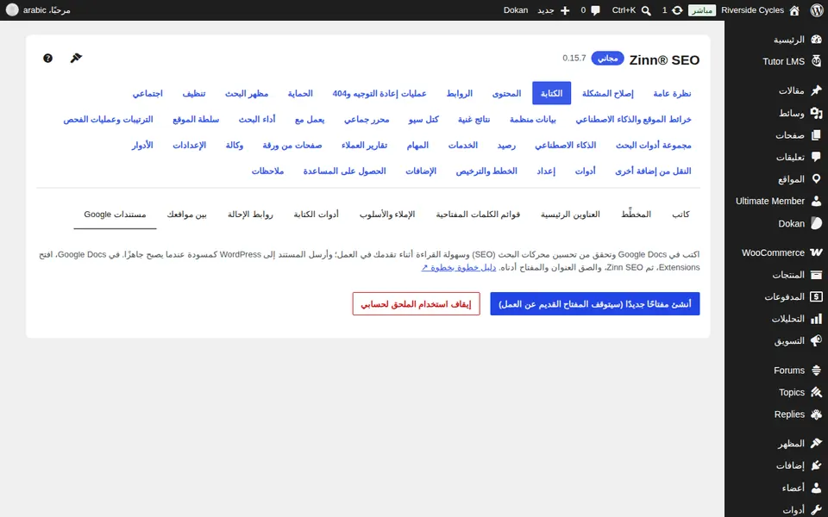The height and width of the screenshot is (517, 828).
Task: Click the plug icon for إضافات
Action: (x=817, y=465)
